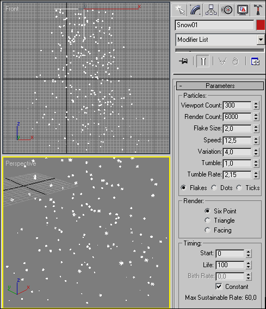The image size is (266, 309).
Task: Select Facing render option
Action: (207, 230)
